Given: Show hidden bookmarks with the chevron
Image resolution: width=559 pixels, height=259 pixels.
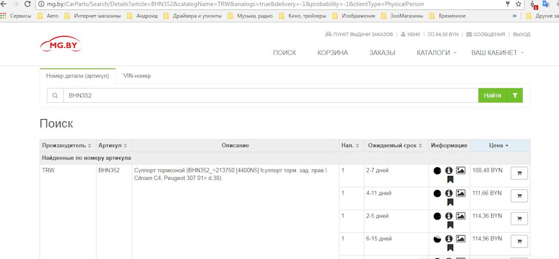Looking at the screenshot, I should 514,16.
